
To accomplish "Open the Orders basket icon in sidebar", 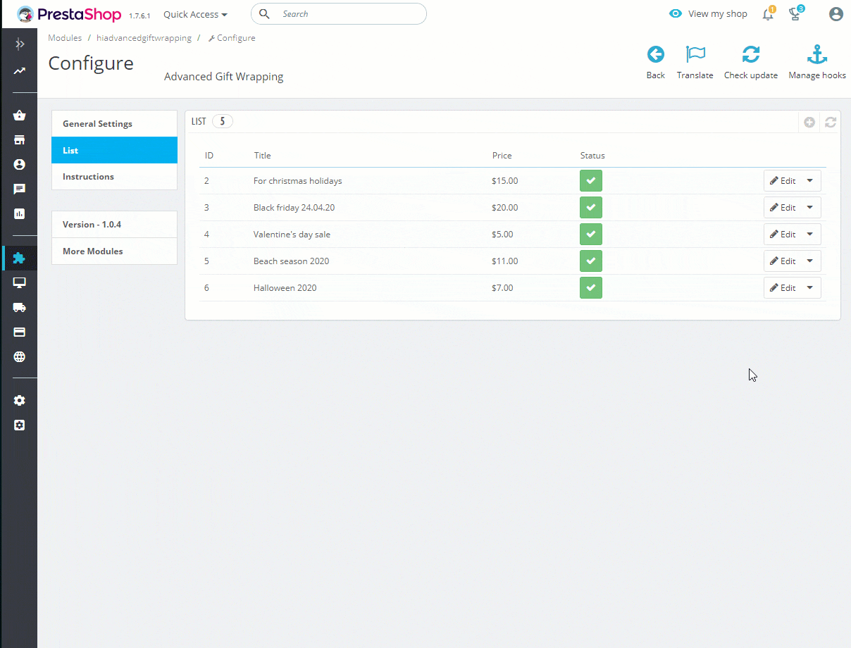I will click(x=20, y=116).
